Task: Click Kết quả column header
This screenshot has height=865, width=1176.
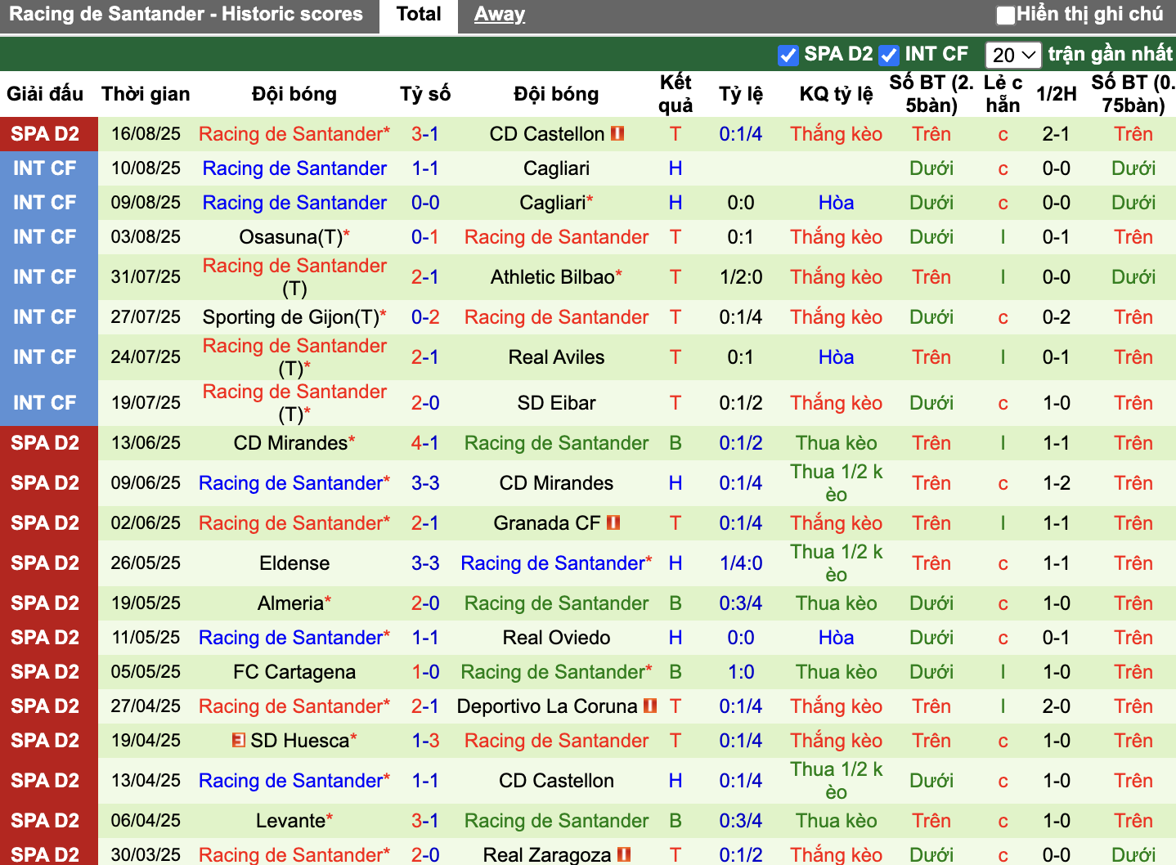Action: pos(676,94)
